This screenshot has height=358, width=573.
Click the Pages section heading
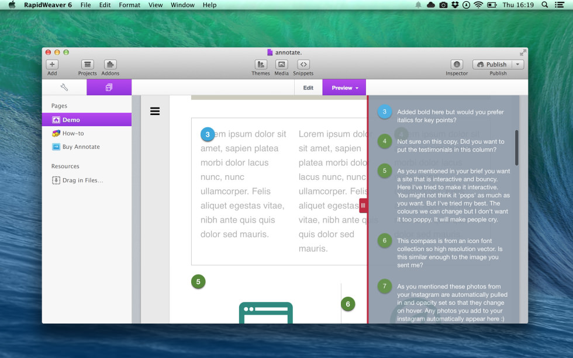click(x=59, y=106)
